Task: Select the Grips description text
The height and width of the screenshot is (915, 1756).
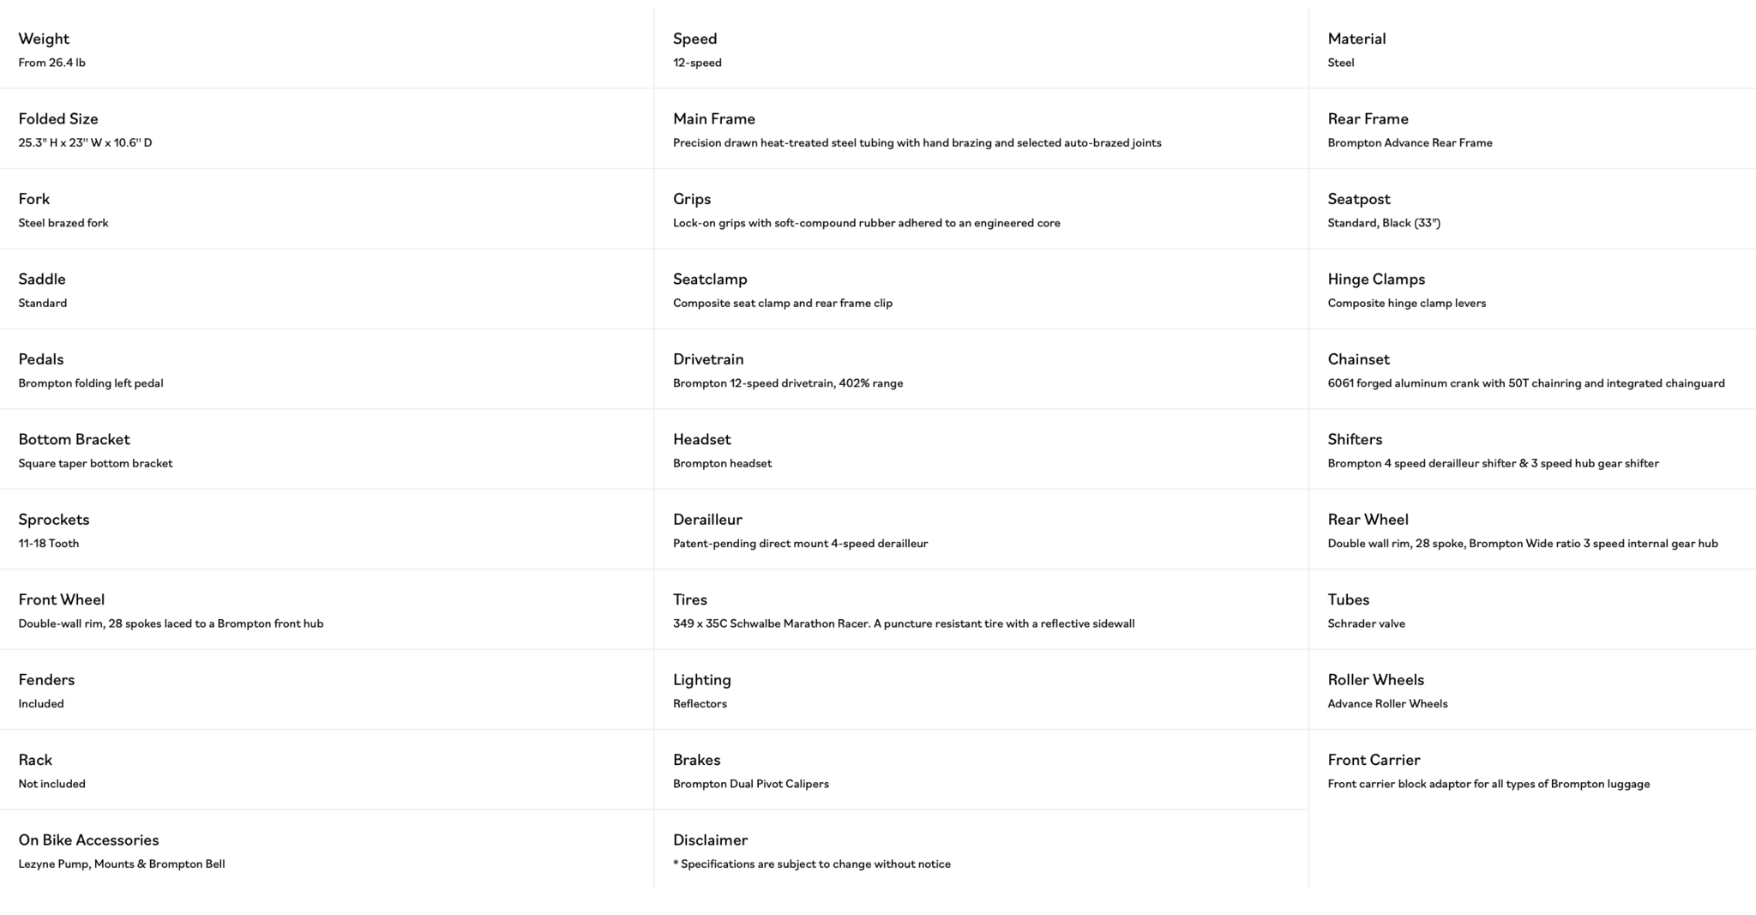Action: point(866,223)
